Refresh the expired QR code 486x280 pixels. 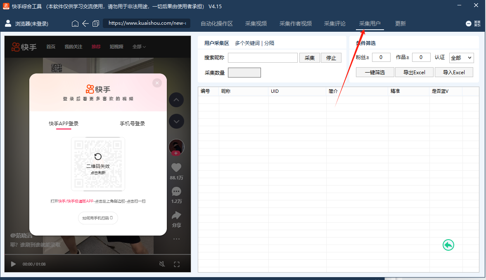pyautogui.click(x=98, y=157)
